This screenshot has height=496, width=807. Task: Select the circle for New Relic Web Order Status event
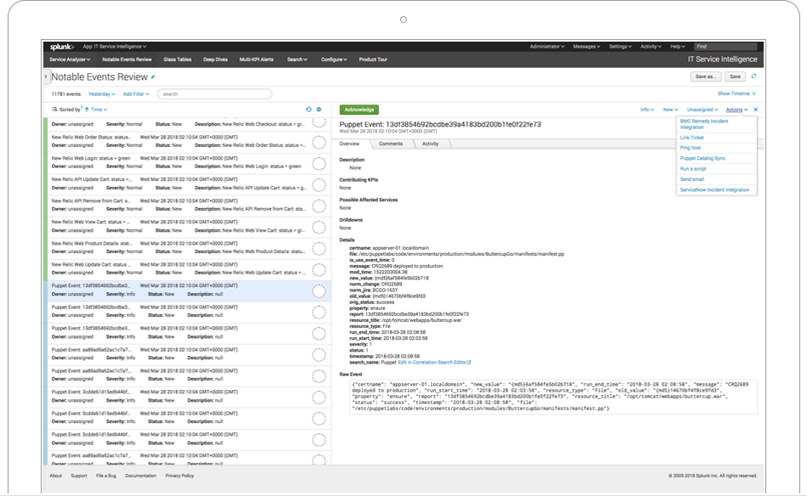pos(319,142)
